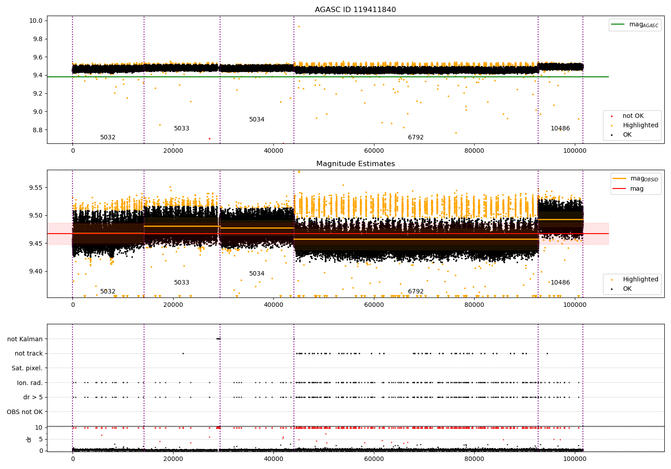
Task: Click the green mag AGASC legend entry
Action: (635, 25)
